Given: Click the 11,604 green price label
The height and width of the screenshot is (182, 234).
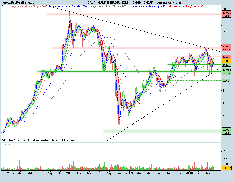Looking at the screenshot, I should [x=227, y=65].
